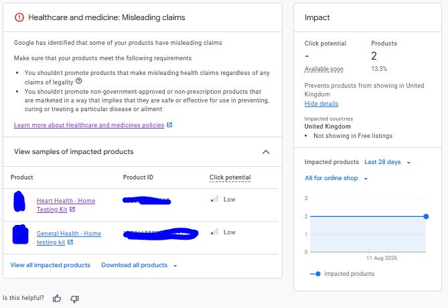
Task: Click the 13.3% products percentage
Action: [379, 68]
